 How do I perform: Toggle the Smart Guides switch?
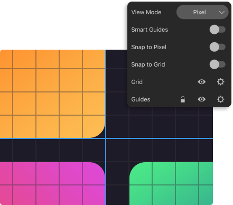click(217, 30)
